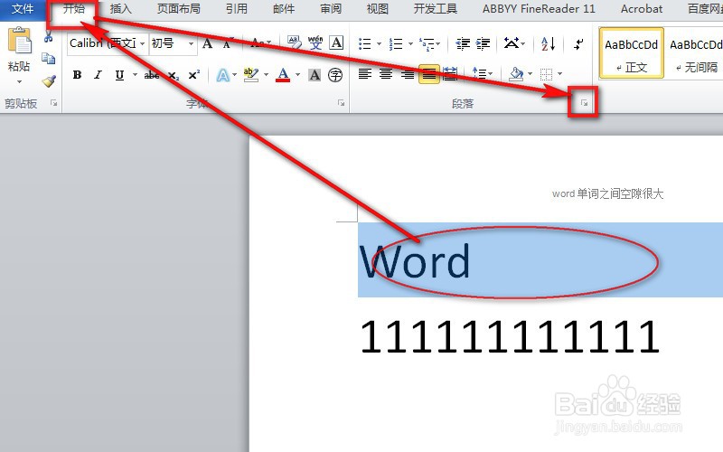
Task: Click the align left icon
Action: 365,74
